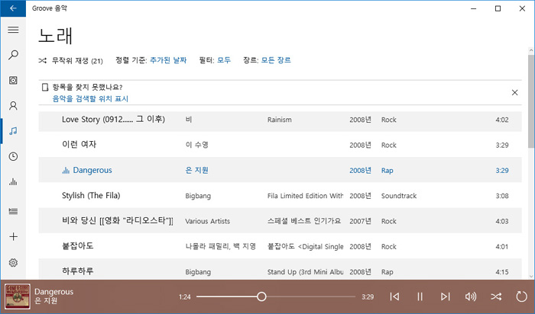This screenshot has height=314, width=535.
Task: Click artist Bigbang in Stylish row
Action: coord(198,196)
